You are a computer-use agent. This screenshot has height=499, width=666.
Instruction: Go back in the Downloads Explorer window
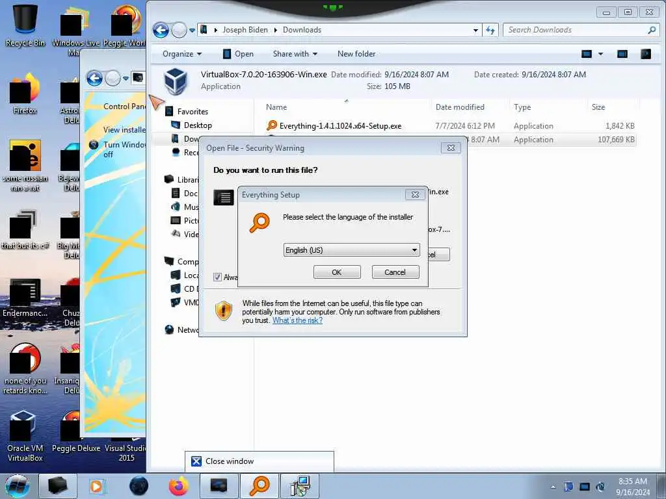click(x=161, y=30)
